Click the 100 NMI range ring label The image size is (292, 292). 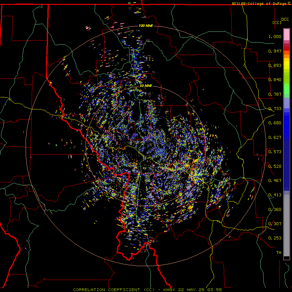coord(146,26)
